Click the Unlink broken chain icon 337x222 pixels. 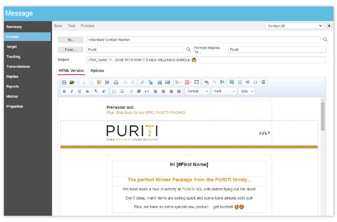click(x=214, y=82)
